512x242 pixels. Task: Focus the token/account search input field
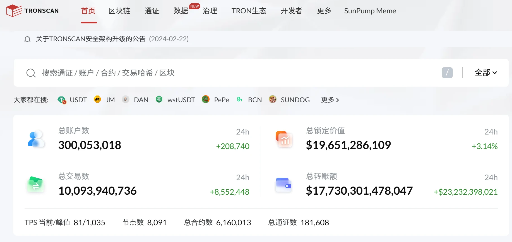tap(223, 73)
